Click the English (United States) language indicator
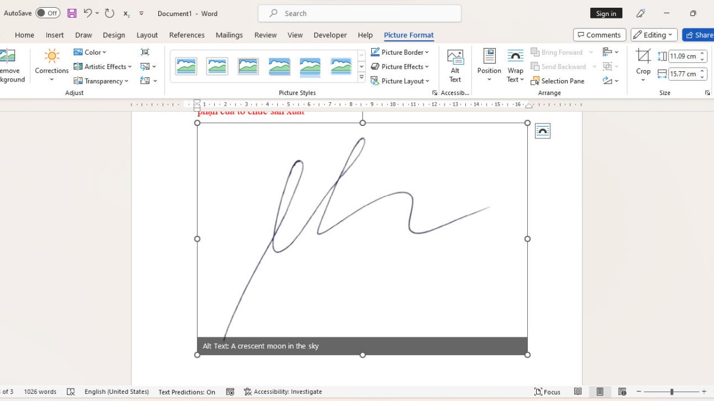 [x=117, y=392]
